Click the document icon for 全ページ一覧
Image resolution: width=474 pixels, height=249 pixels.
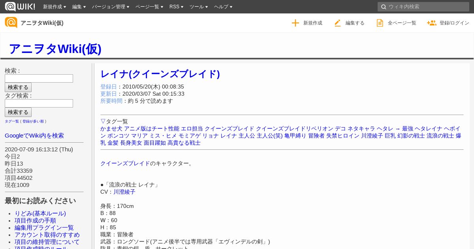click(x=380, y=23)
